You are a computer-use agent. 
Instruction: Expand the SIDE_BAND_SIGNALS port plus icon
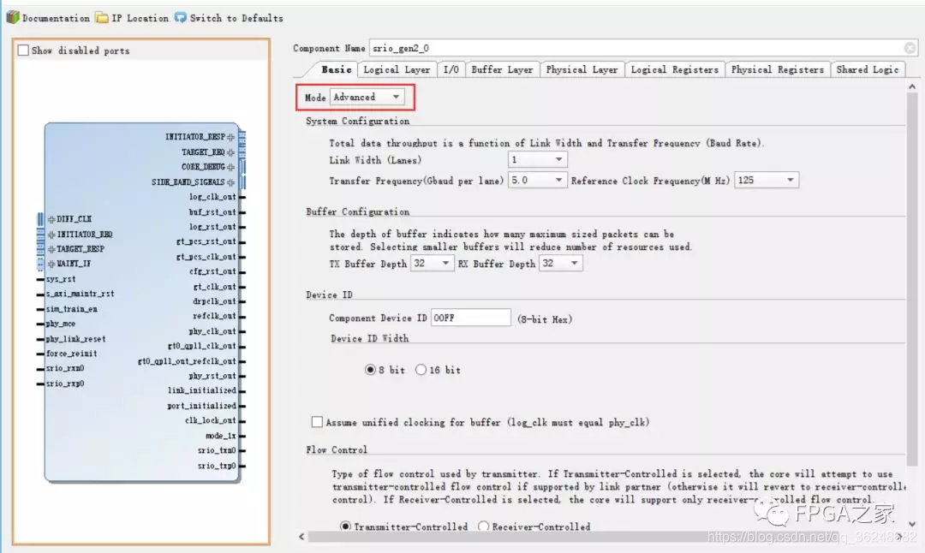pos(230,182)
